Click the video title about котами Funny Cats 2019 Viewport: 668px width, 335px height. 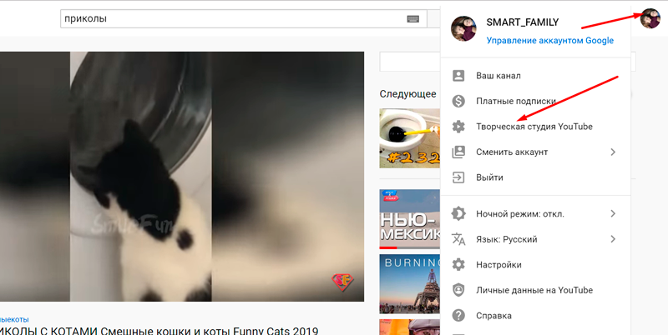(x=159, y=330)
